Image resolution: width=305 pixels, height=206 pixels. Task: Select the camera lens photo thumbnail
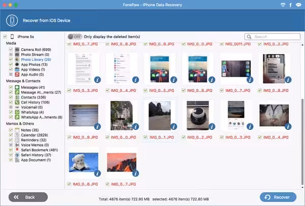click(x=198, y=115)
